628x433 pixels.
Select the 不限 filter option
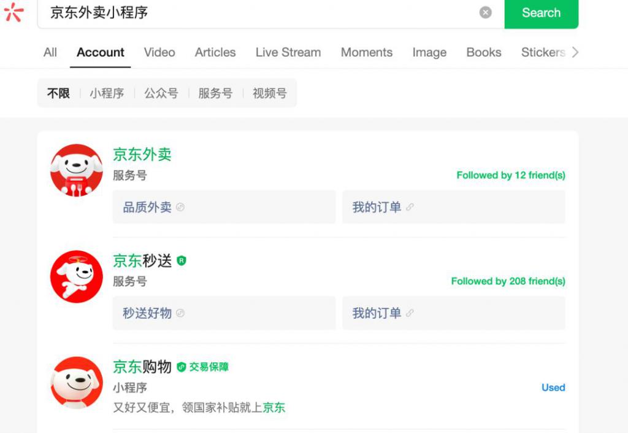click(x=58, y=93)
